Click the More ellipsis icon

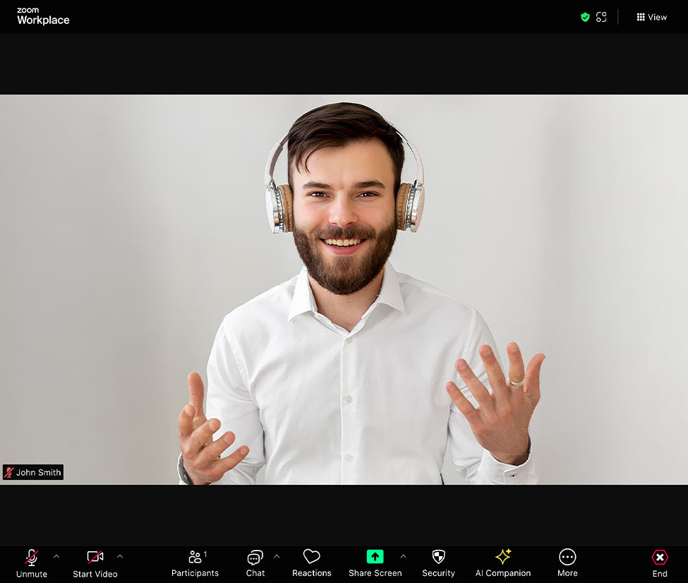click(x=567, y=557)
